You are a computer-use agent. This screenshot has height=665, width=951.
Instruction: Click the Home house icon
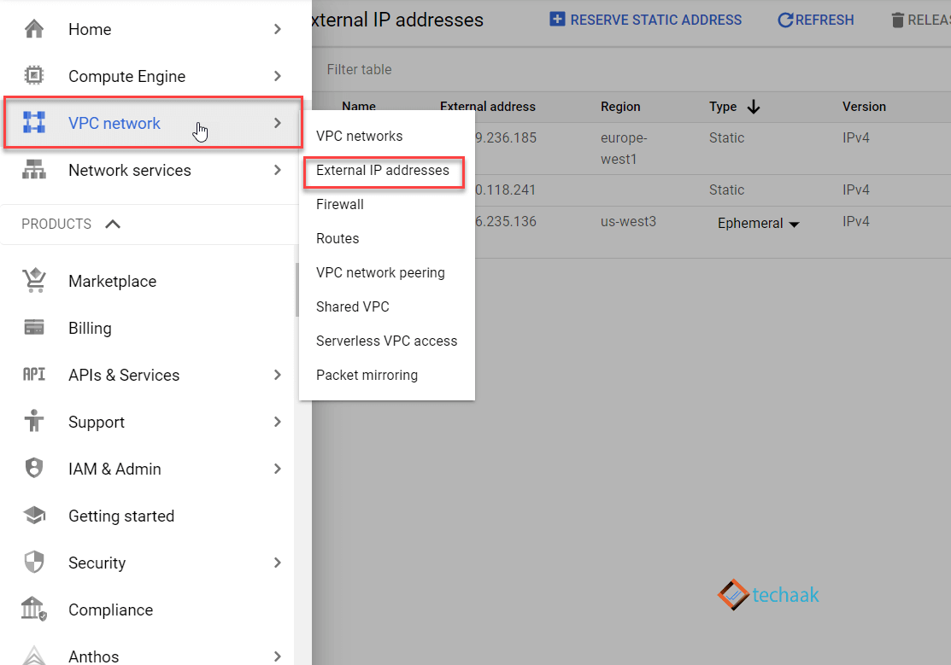pyautogui.click(x=34, y=28)
